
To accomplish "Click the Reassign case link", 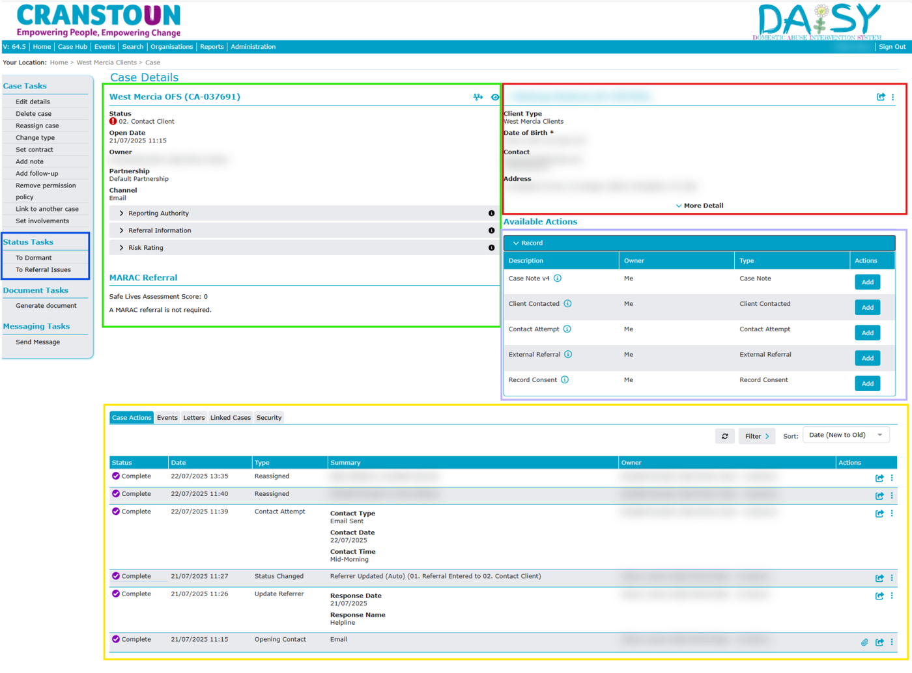I will [37, 126].
